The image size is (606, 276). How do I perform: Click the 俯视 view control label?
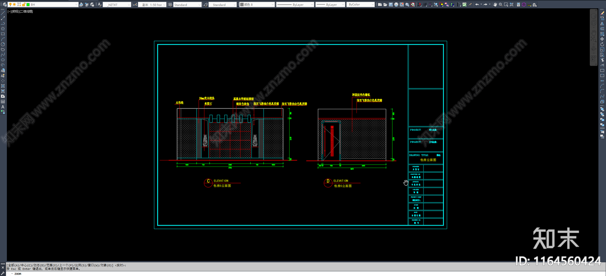pyautogui.click(x=15, y=11)
